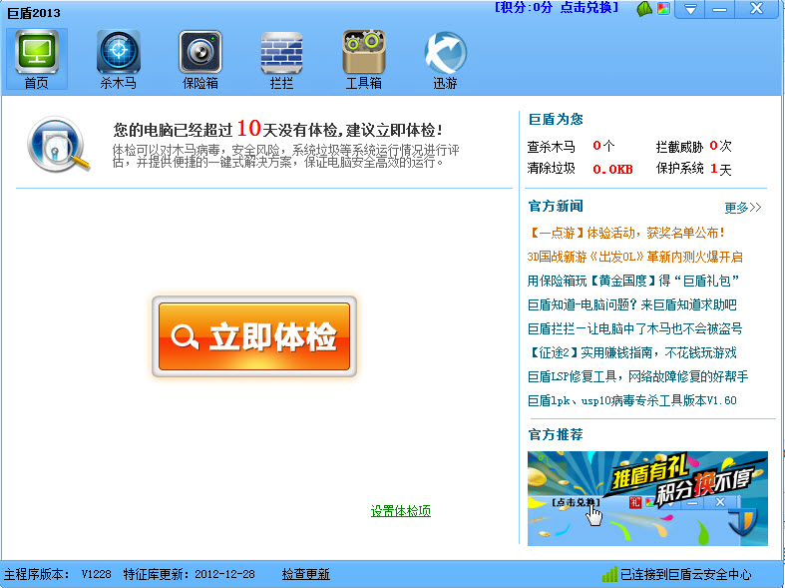Screen dimensions: 785x588
Task: Minimize the 巨盾2013 window
Action: [720, 9]
